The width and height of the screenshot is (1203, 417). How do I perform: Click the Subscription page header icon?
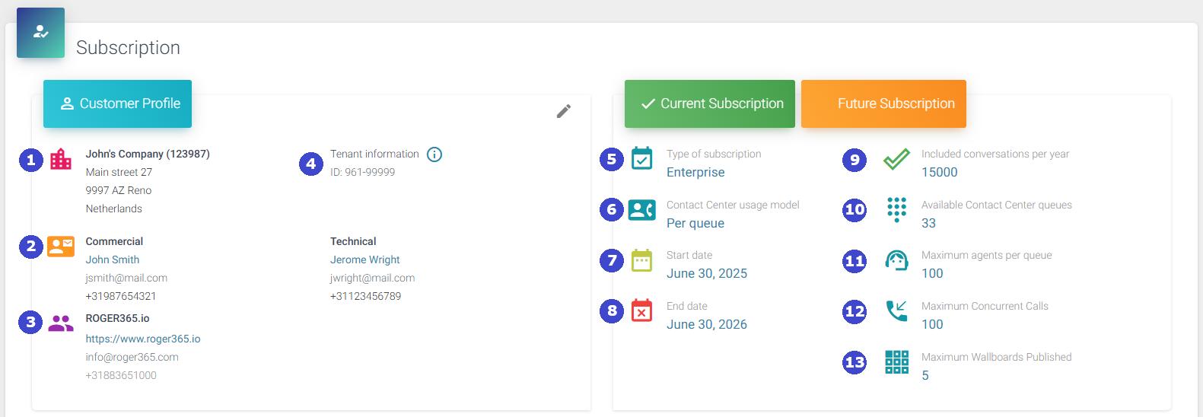click(40, 33)
